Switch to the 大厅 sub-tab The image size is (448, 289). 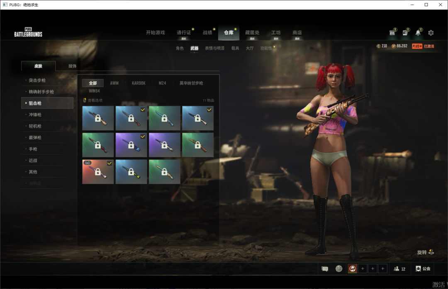[x=250, y=48]
